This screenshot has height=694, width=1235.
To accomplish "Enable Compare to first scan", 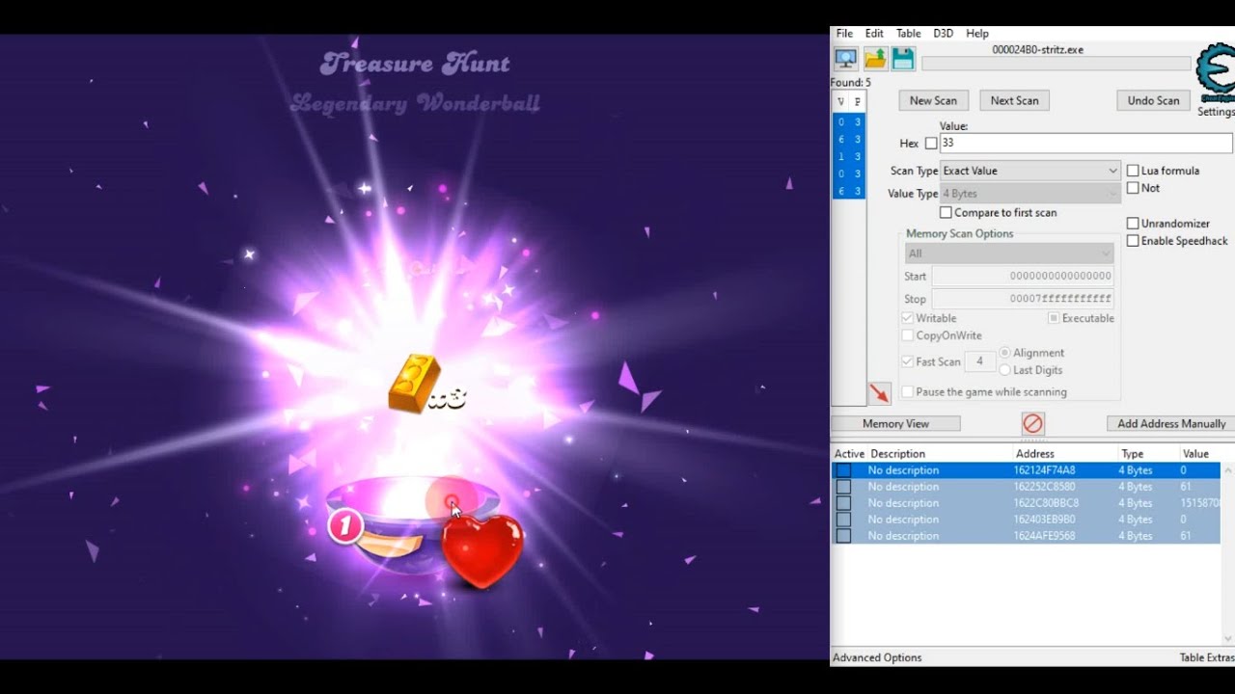I will click(946, 213).
